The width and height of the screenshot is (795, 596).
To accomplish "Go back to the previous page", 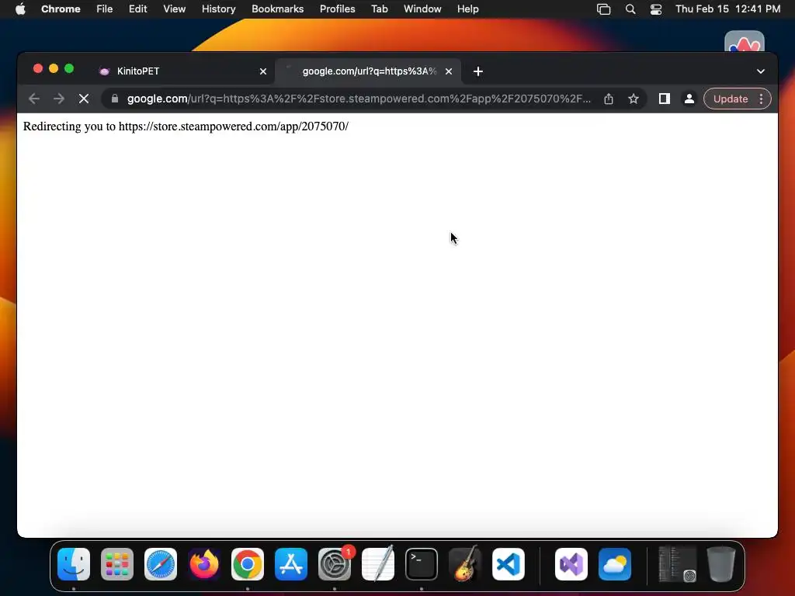I will tap(34, 99).
